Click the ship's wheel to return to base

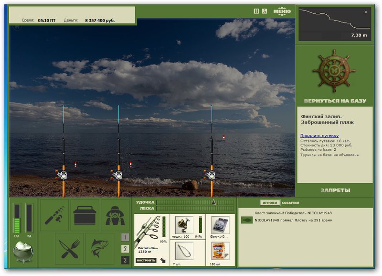[334, 71]
